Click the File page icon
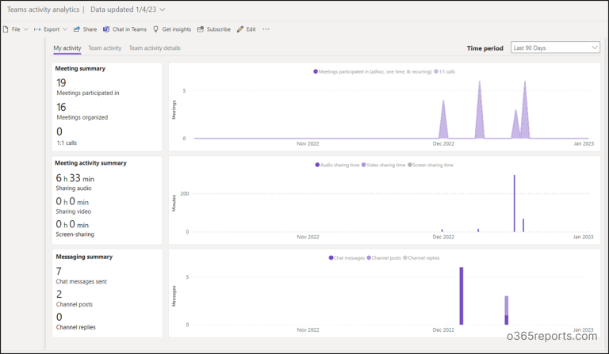 click(x=6, y=29)
